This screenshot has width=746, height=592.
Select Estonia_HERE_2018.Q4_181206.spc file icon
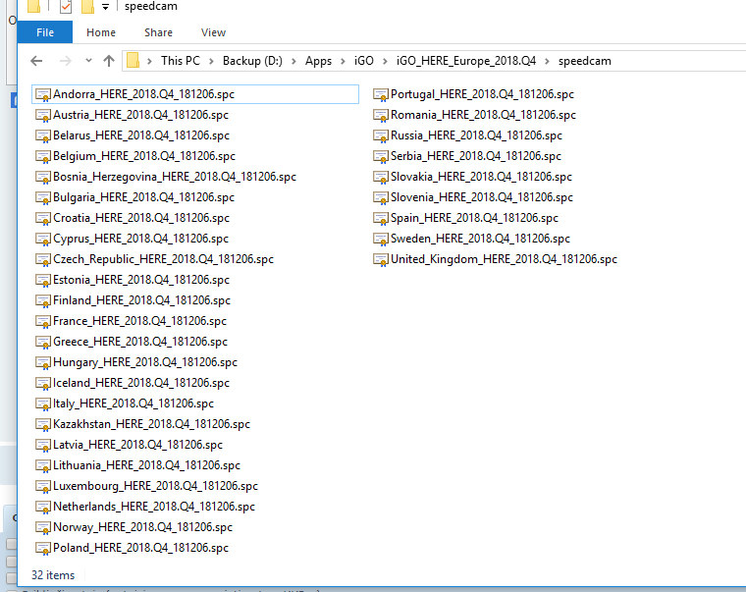coord(43,281)
